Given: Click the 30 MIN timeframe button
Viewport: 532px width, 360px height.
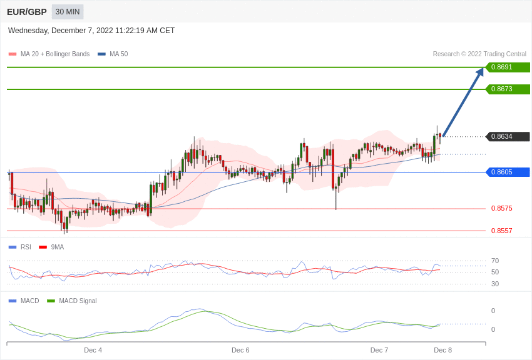Looking at the screenshot, I should pyautogui.click(x=68, y=12).
